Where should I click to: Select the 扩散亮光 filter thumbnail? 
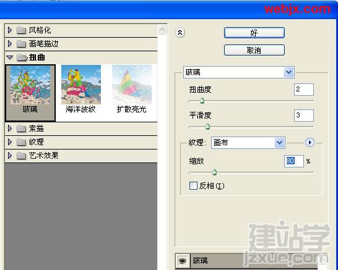click(x=132, y=89)
